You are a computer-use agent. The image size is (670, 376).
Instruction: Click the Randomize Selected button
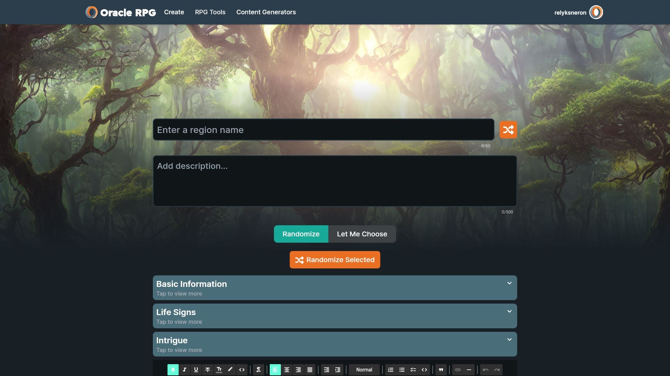tap(335, 260)
